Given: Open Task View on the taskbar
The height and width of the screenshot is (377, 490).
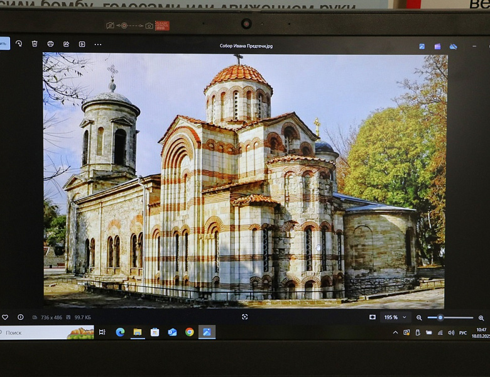Looking at the screenshot, I should pyautogui.click(x=102, y=332).
